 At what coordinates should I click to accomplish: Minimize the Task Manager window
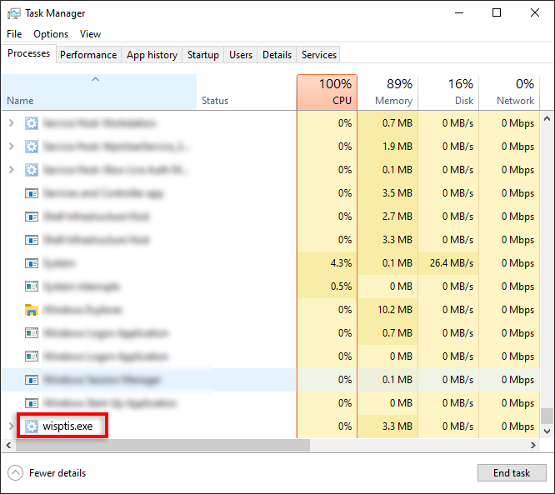point(459,13)
